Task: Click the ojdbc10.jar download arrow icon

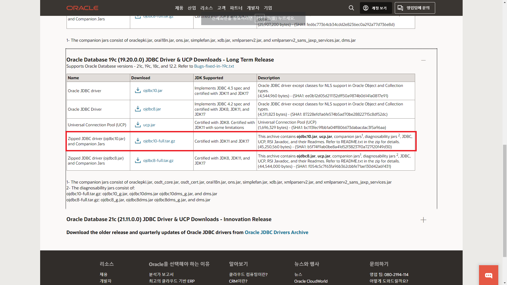Action: tap(138, 90)
